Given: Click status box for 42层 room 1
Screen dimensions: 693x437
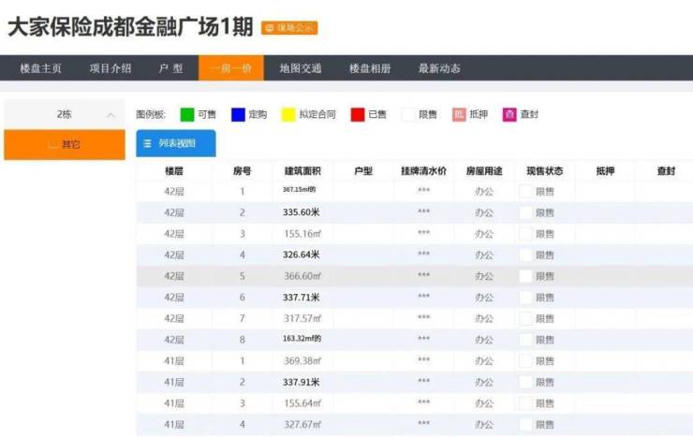Looking at the screenshot, I should (525, 191).
